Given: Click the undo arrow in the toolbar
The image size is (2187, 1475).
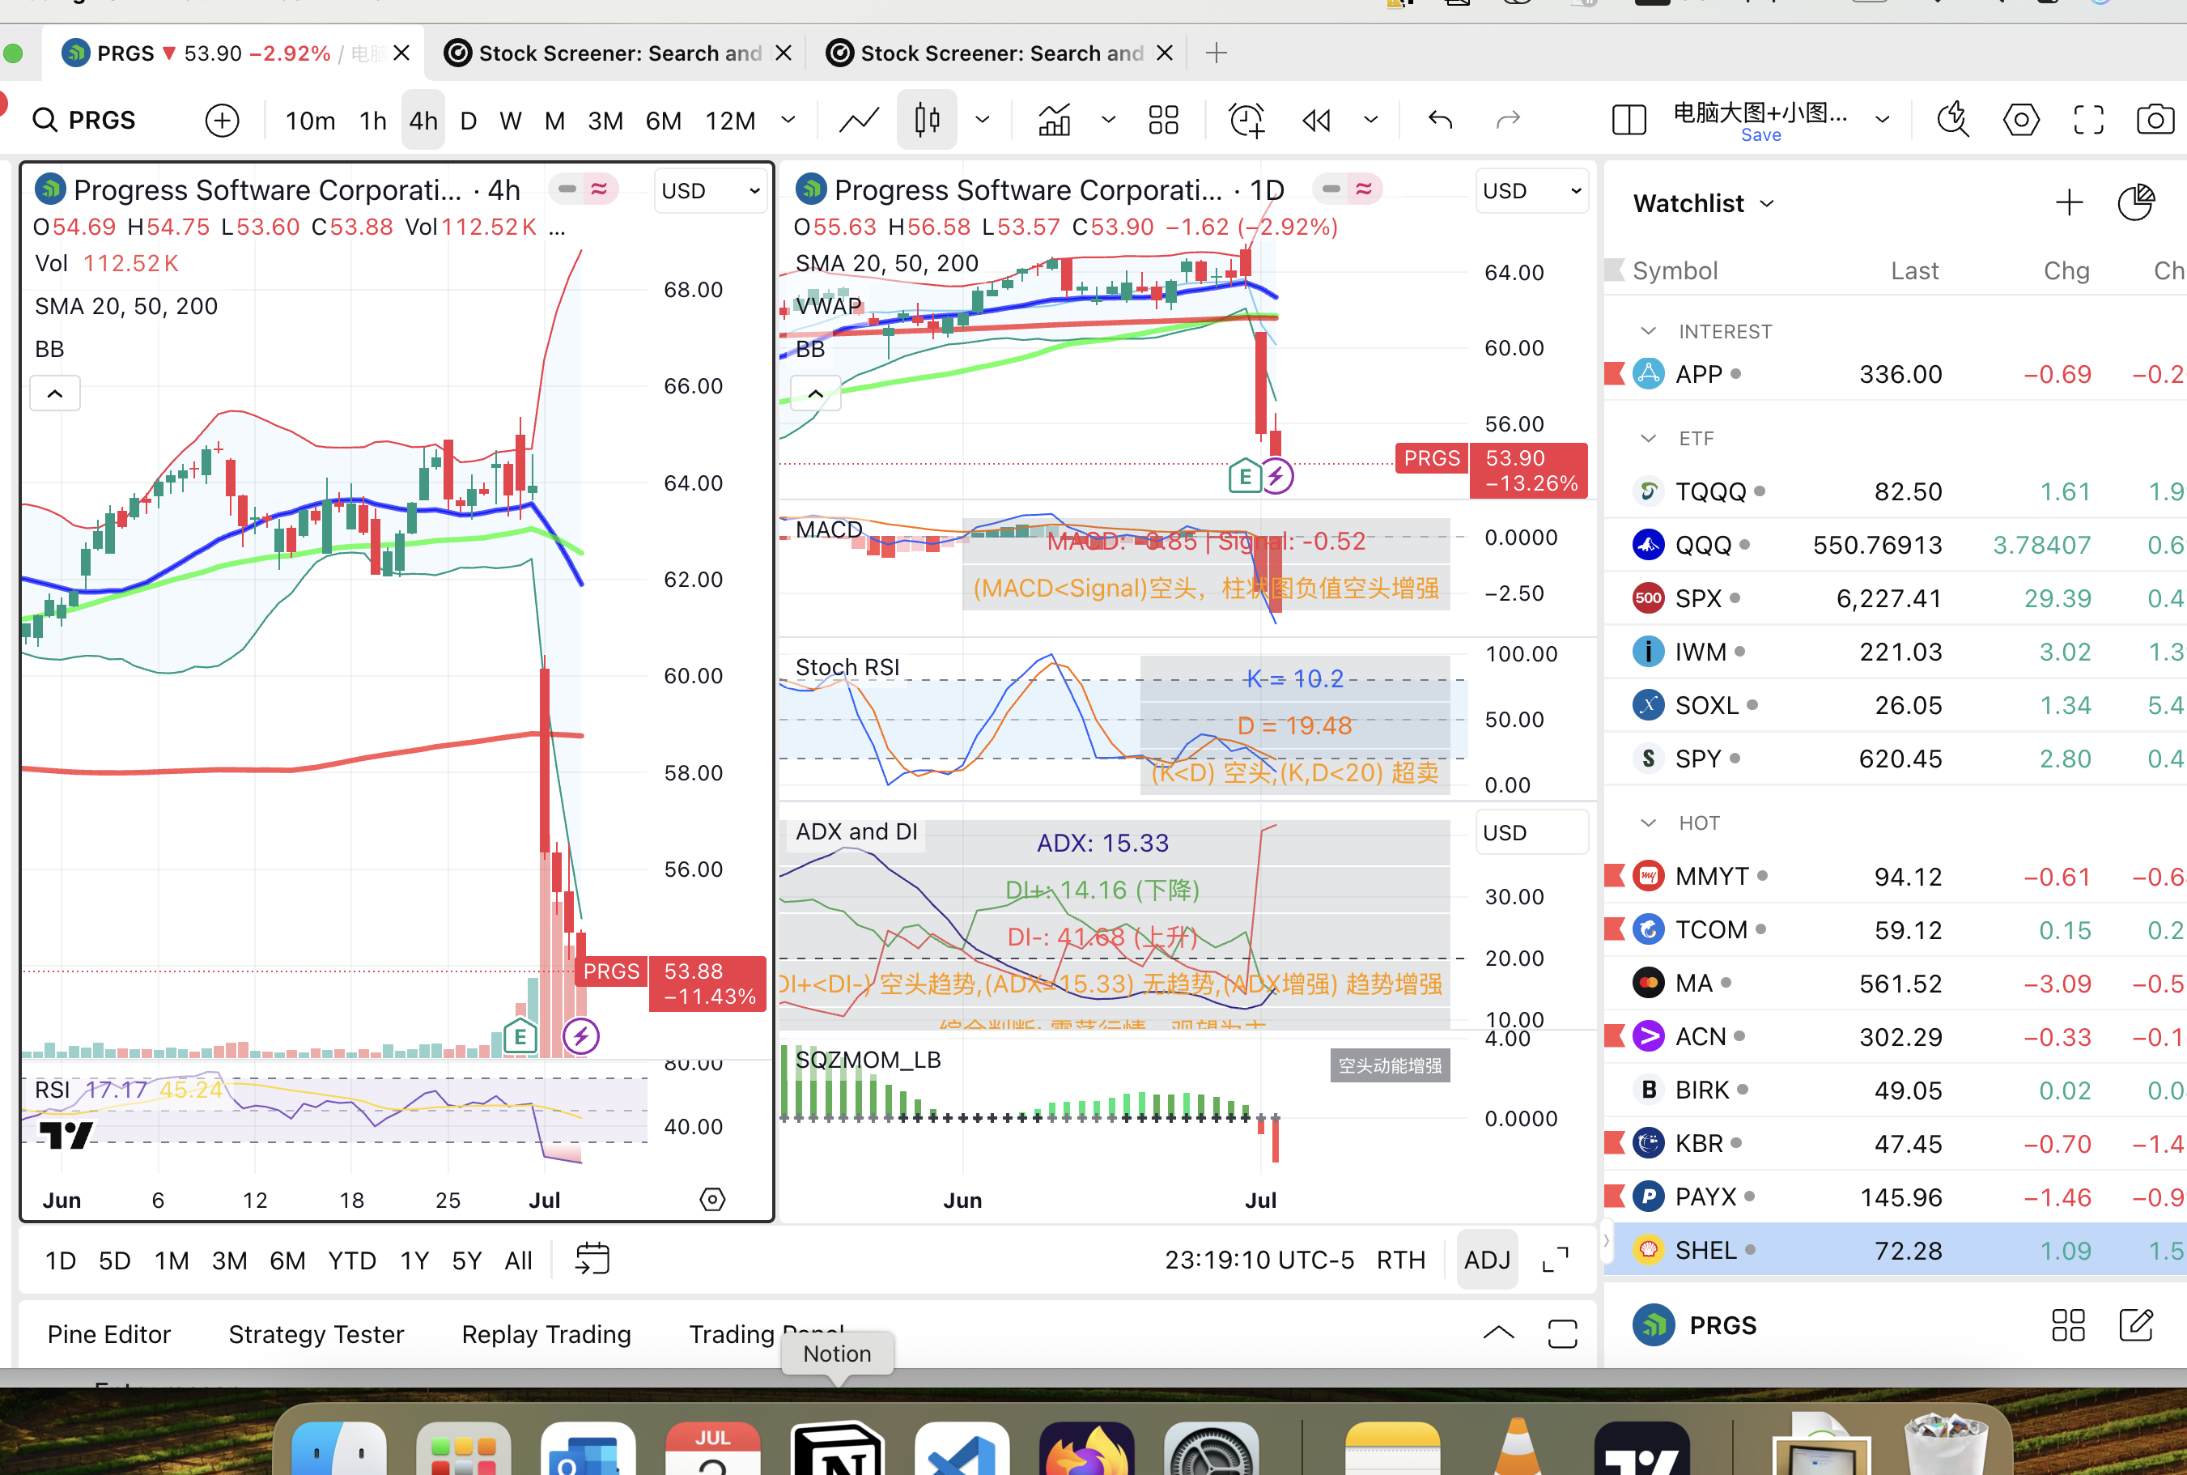Looking at the screenshot, I should [x=1439, y=120].
